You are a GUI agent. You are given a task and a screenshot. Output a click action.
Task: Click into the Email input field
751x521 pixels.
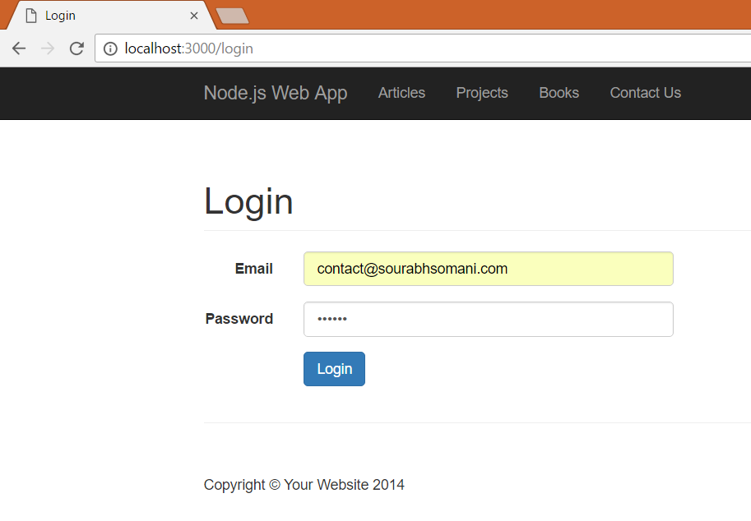pyautogui.click(x=488, y=269)
